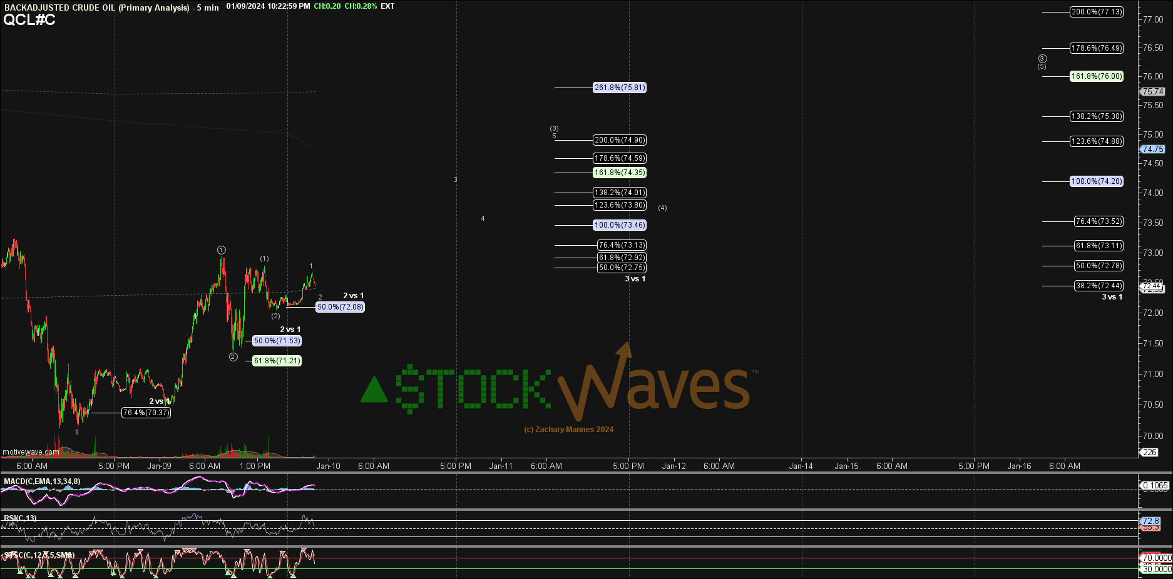
Task: Select the 261.8%(75.81) extension label
Action: (620, 88)
